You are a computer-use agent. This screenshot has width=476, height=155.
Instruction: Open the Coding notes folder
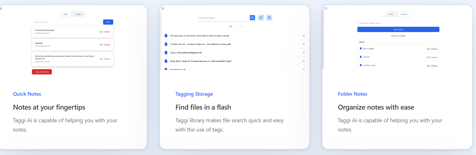click(x=369, y=65)
